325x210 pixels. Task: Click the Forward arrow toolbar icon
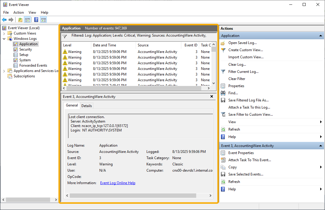pos(11,20)
